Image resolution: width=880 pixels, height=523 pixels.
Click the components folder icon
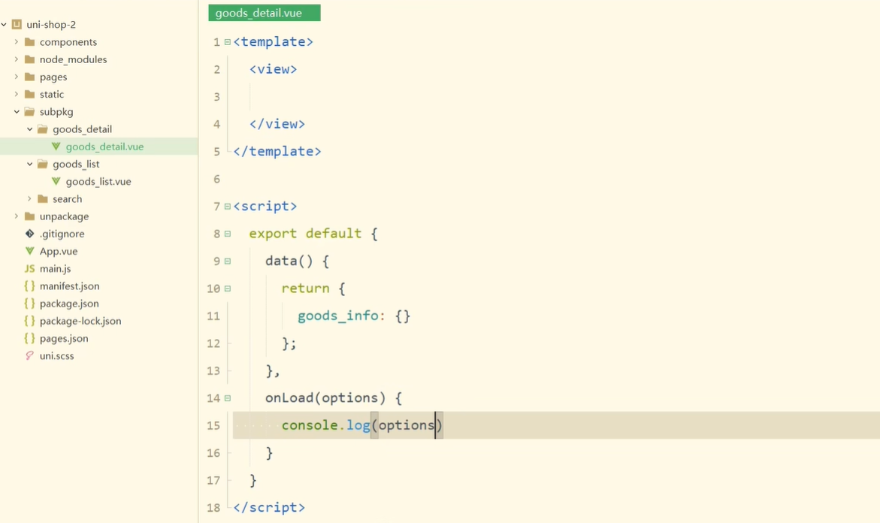tap(30, 42)
